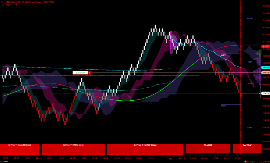Image resolution: width=270 pixels, height=163 pixels.
Task: Select the $ 570,00 position label
Action: pyautogui.click(x=80, y=73)
